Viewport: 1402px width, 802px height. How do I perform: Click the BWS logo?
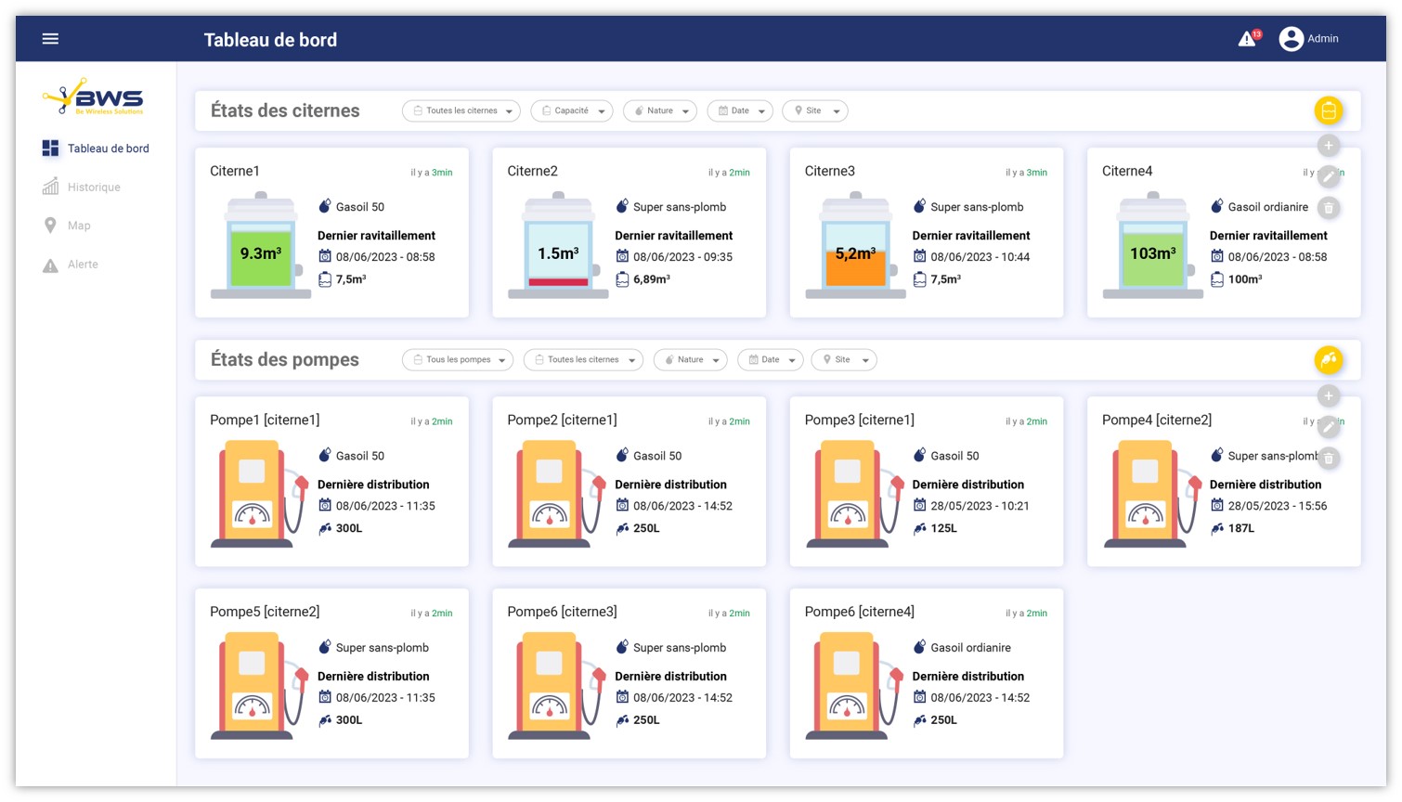[93, 97]
